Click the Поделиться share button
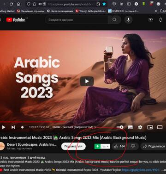The height and width of the screenshot is (174, 166). (154, 146)
